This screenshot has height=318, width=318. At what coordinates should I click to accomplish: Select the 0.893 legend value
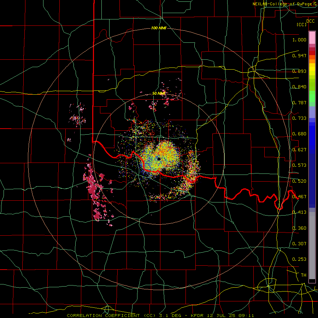point(299,71)
